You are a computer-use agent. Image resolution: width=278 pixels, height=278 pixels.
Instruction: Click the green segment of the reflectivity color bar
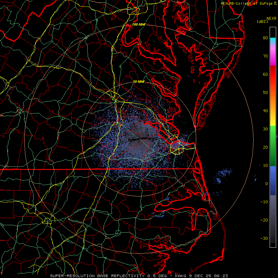pyautogui.click(x=273, y=146)
